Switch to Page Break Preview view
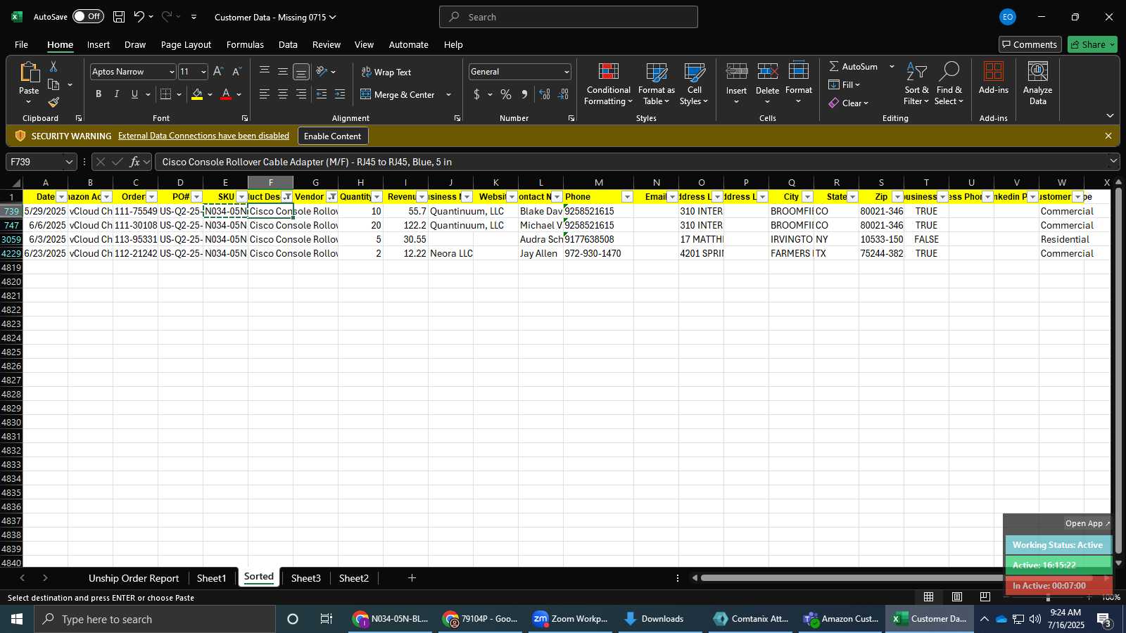This screenshot has height=633, width=1126. coord(985,597)
